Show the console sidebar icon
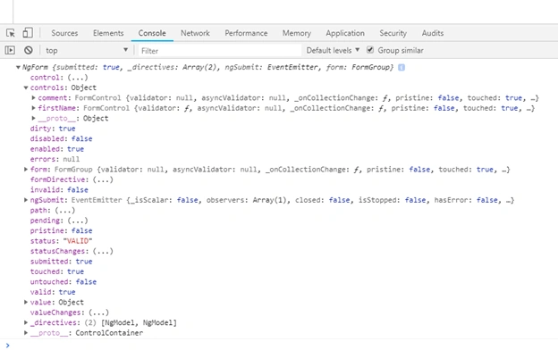Image resolution: width=558 pixels, height=350 pixels. coord(10,51)
